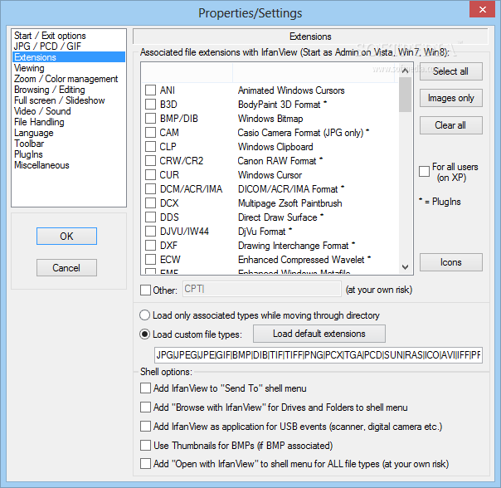
Task: Enable the ECW Enhanced Compressed Wavelet checkbox
Action: coord(150,259)
